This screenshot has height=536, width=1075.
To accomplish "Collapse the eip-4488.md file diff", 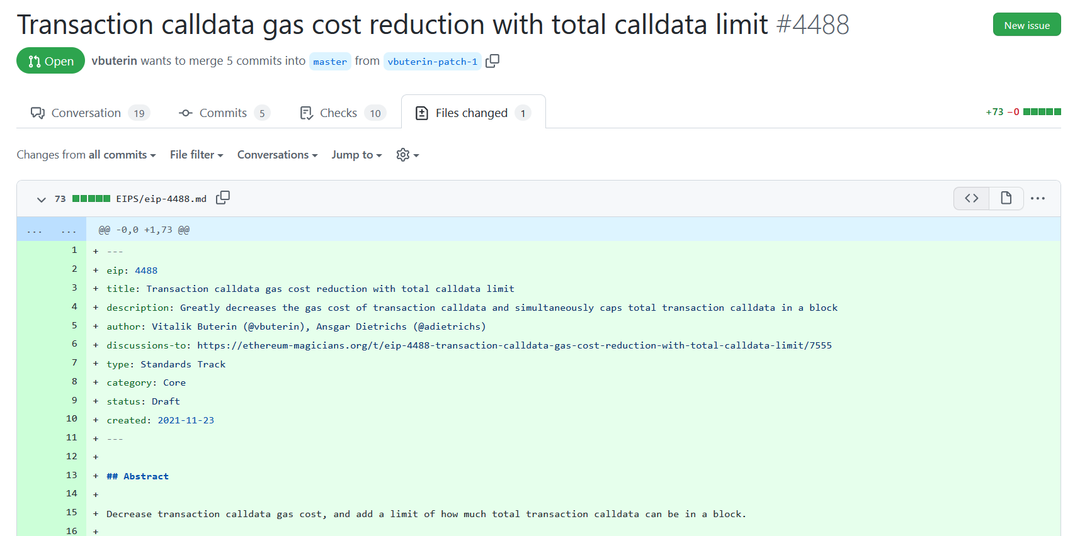I will 42,199.
